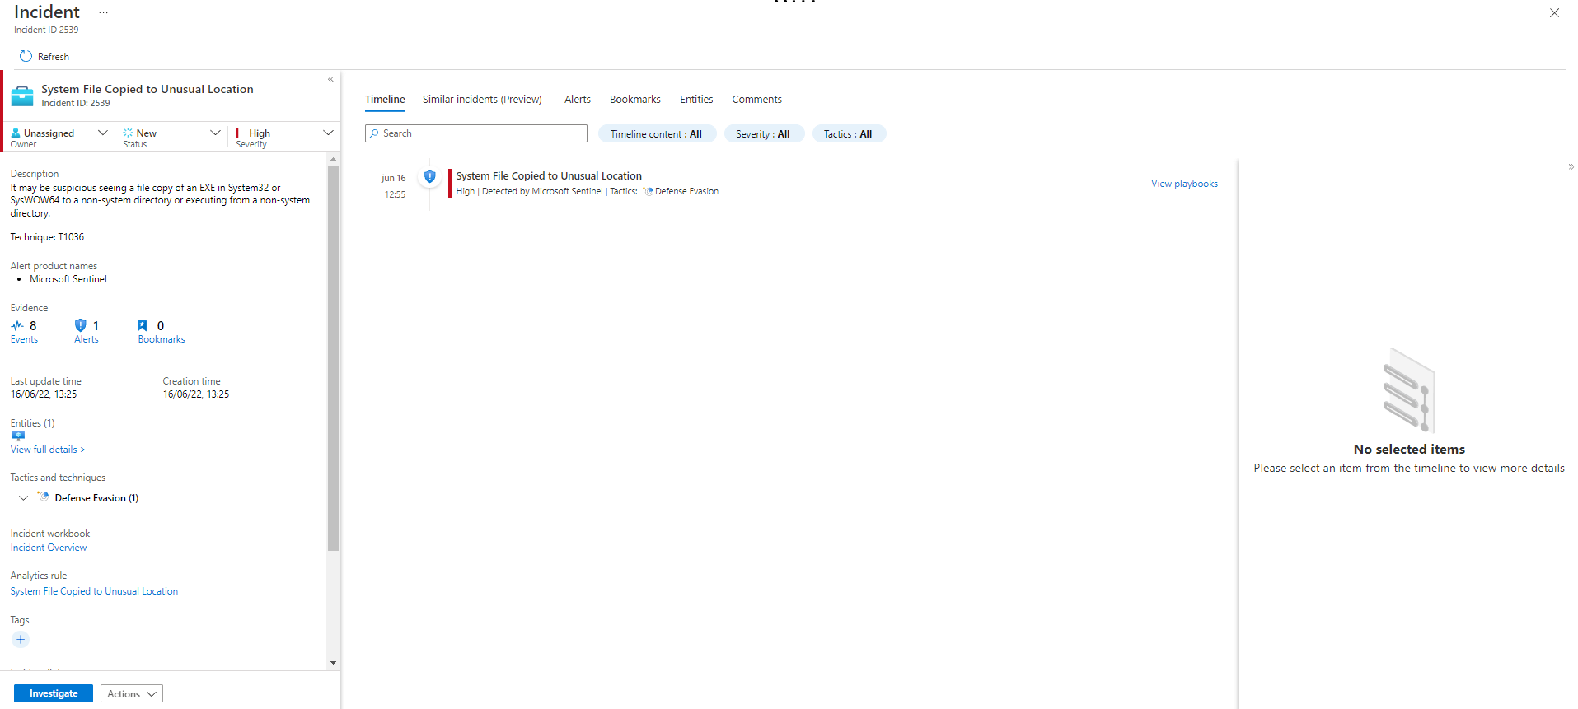Viewport: 1578px width, 709px height.
Task: Click the timeline alert shield marker
Action: tap(429, 176)
